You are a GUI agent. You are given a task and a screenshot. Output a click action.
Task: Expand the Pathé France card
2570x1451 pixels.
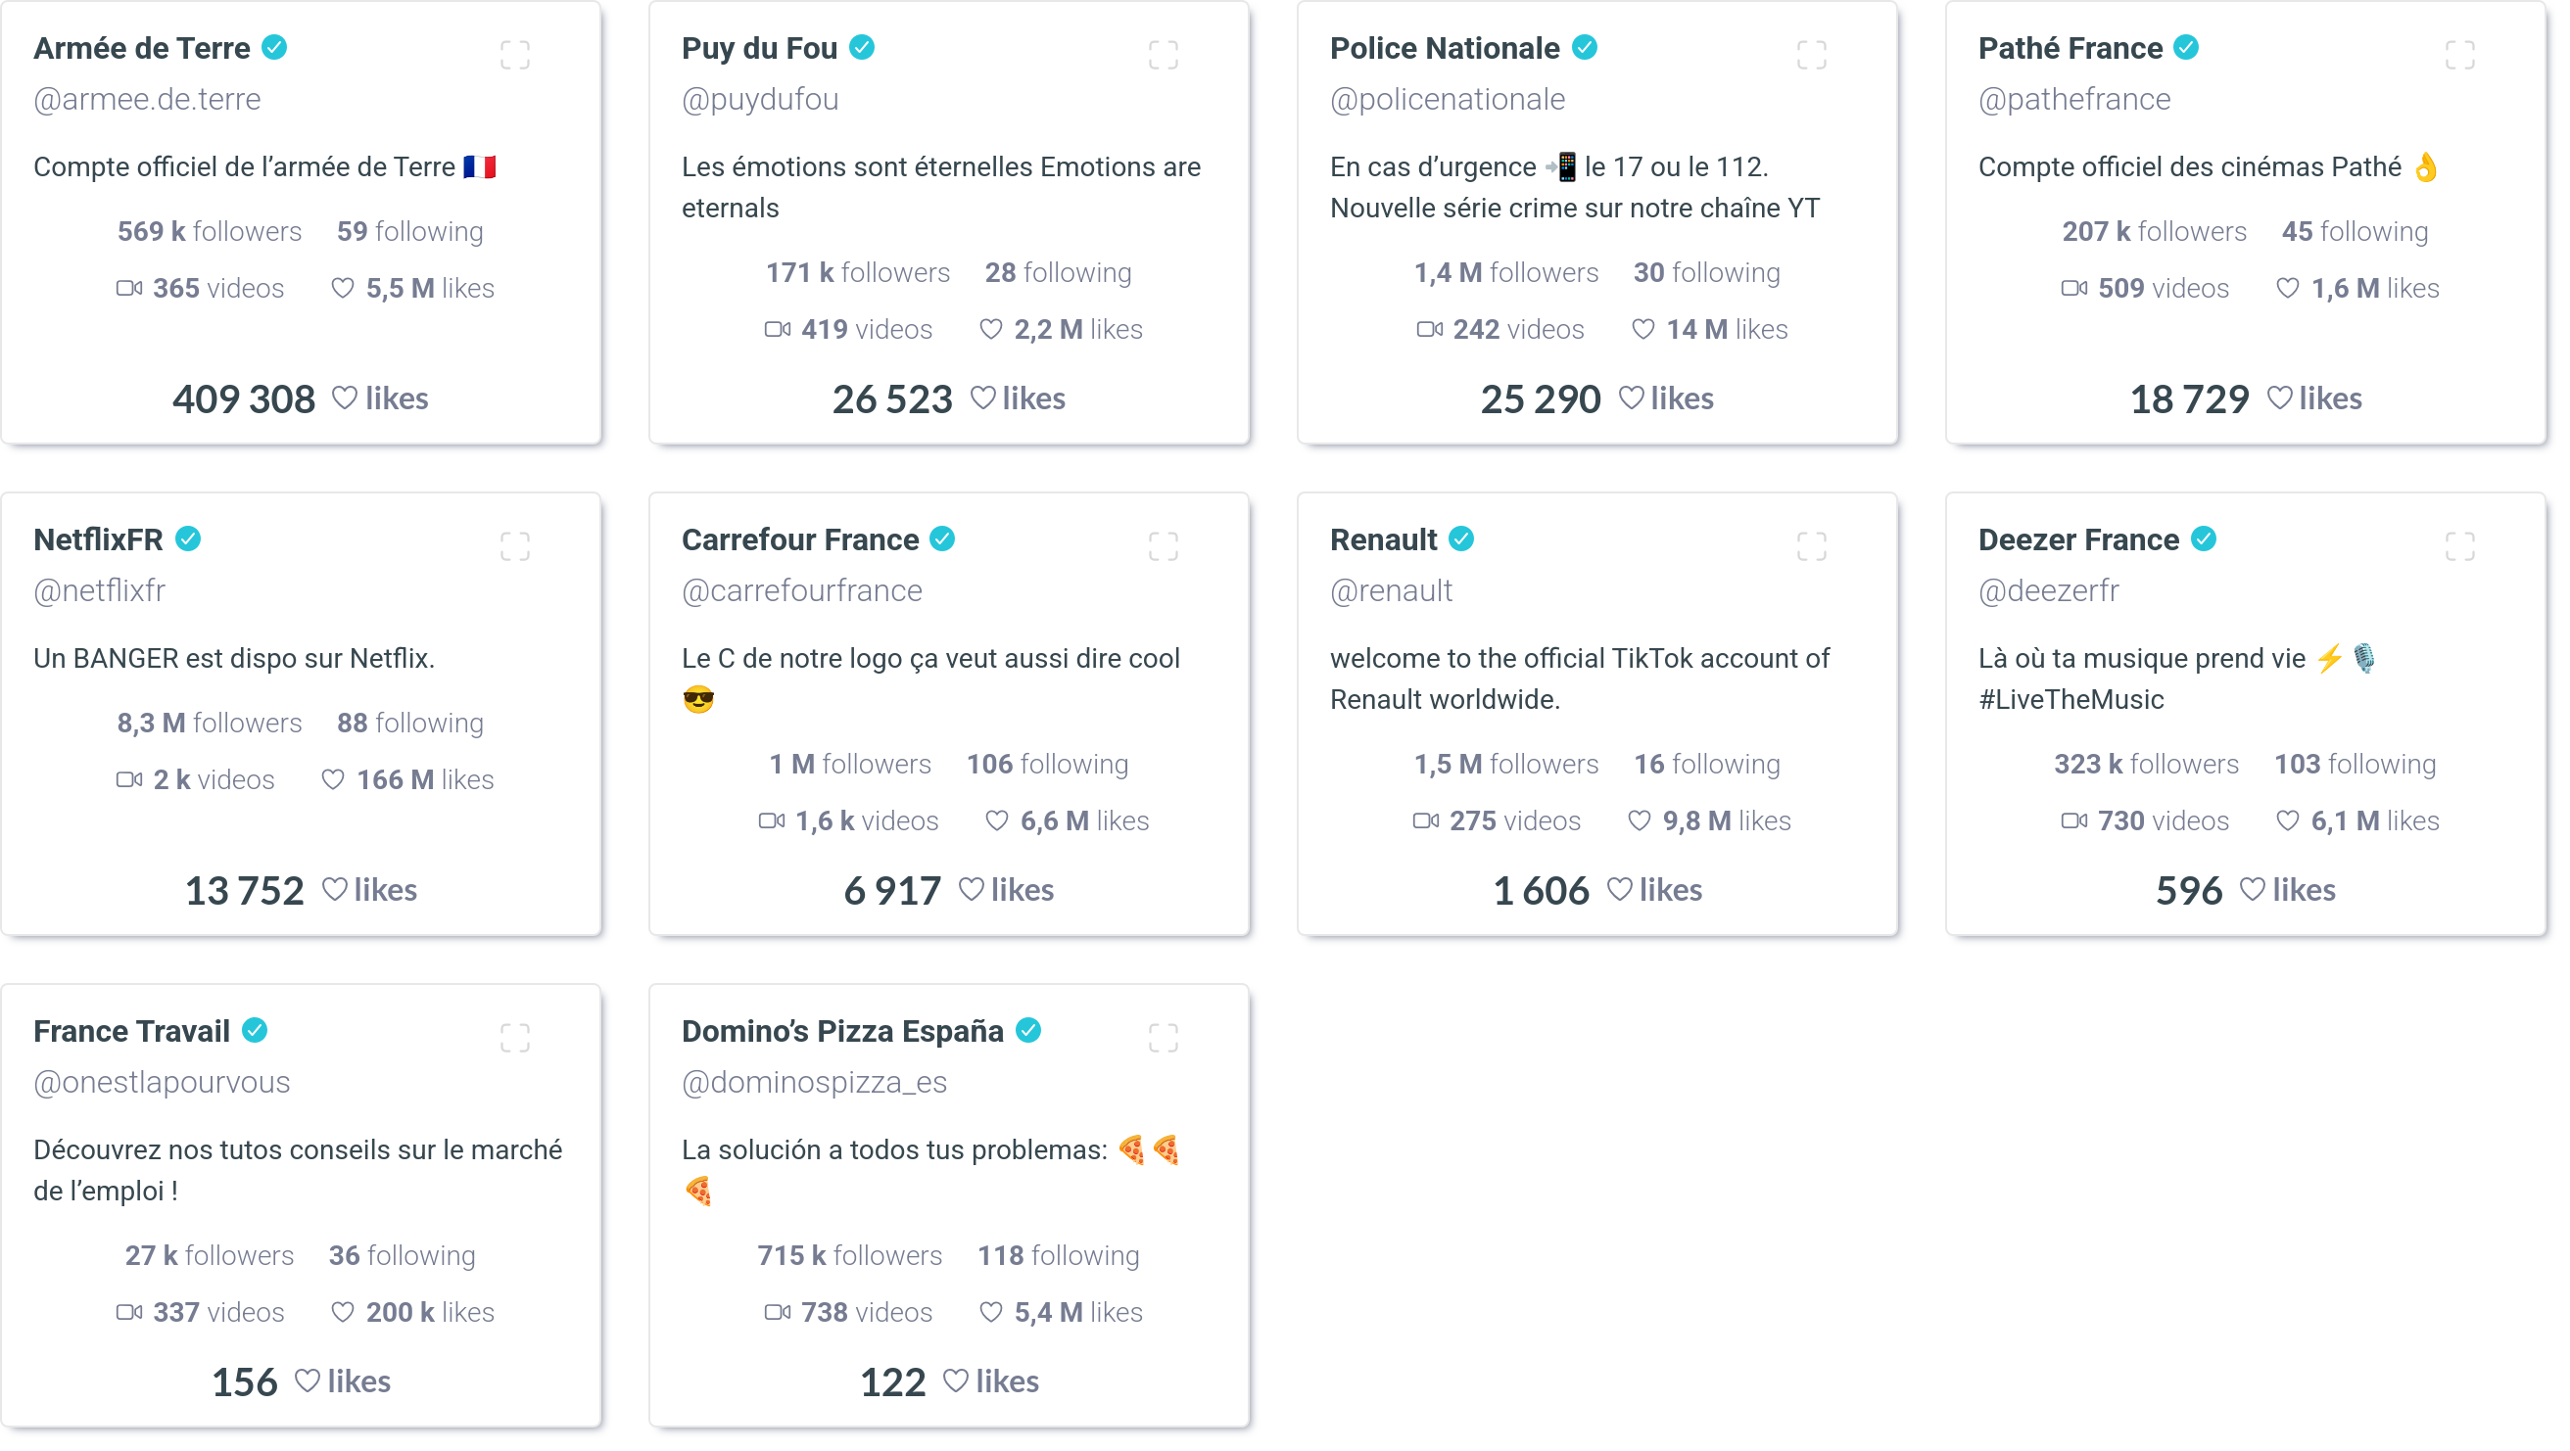[2460, 55]
